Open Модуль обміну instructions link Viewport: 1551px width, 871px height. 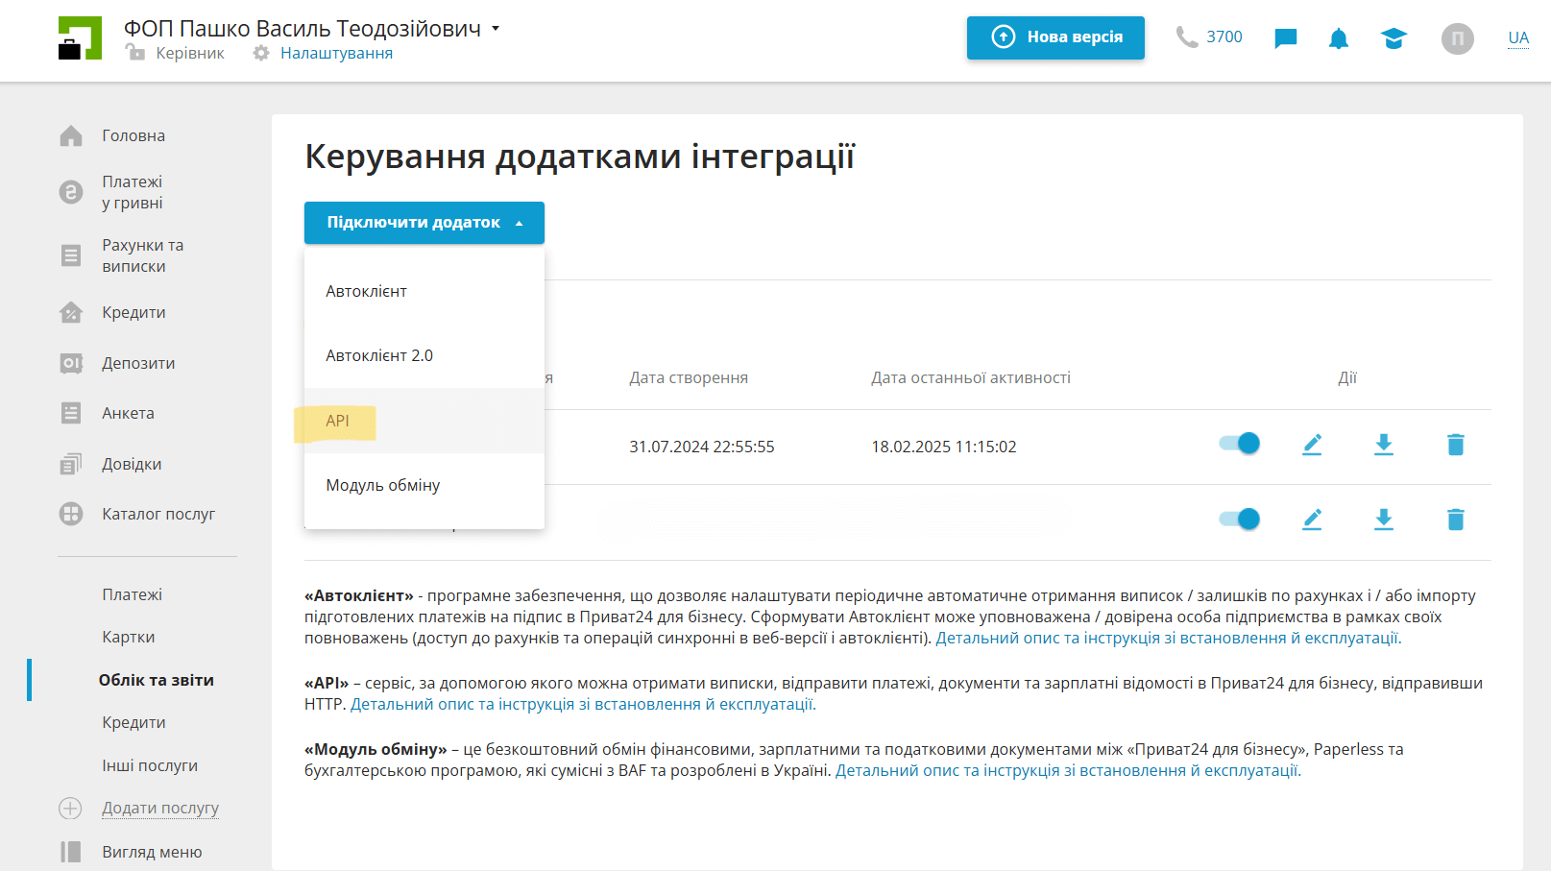(1068, 770)
